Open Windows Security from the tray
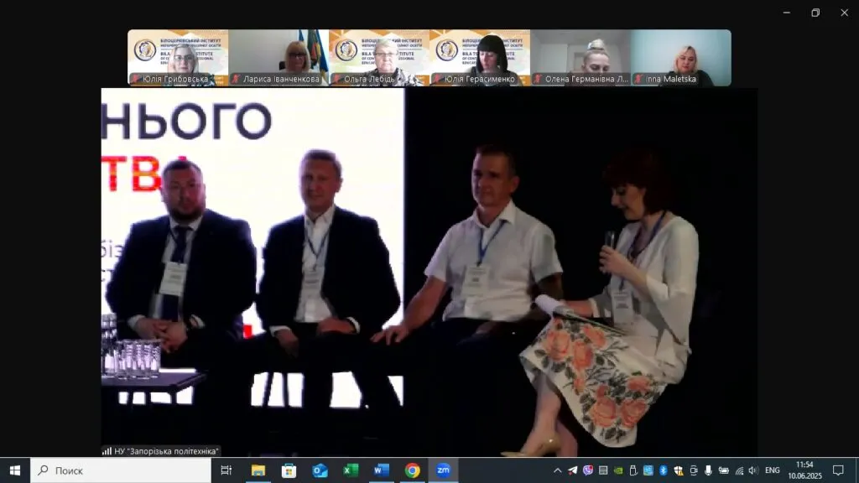 tap(679, 470)
